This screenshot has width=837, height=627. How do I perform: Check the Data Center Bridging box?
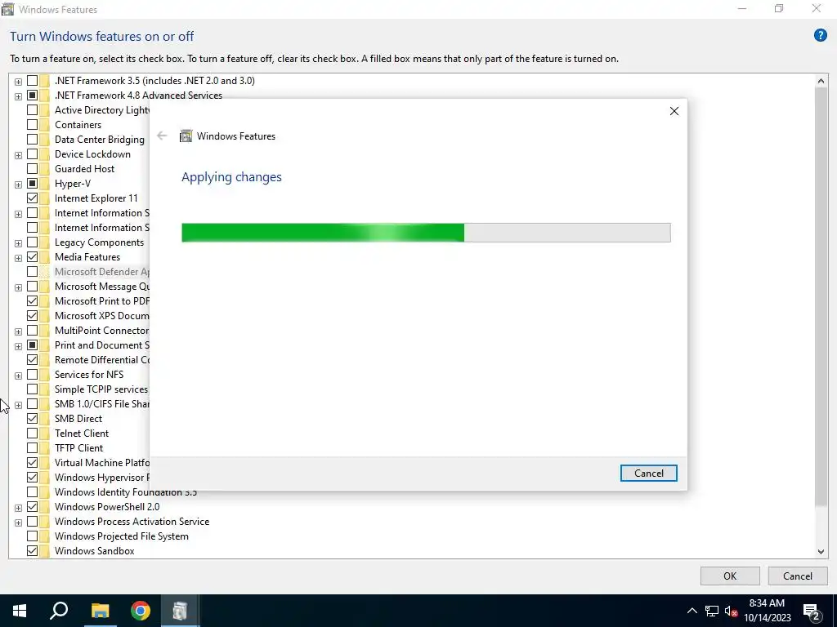(x=32, y=140)
